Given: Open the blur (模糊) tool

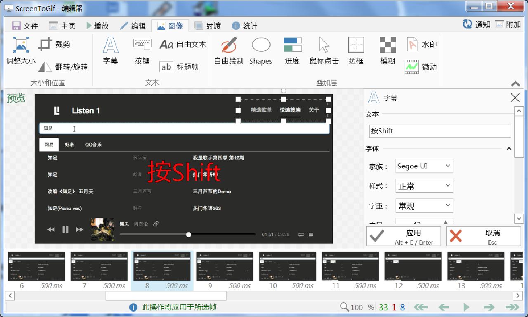Looking at the screenshot, I should 387,50.
